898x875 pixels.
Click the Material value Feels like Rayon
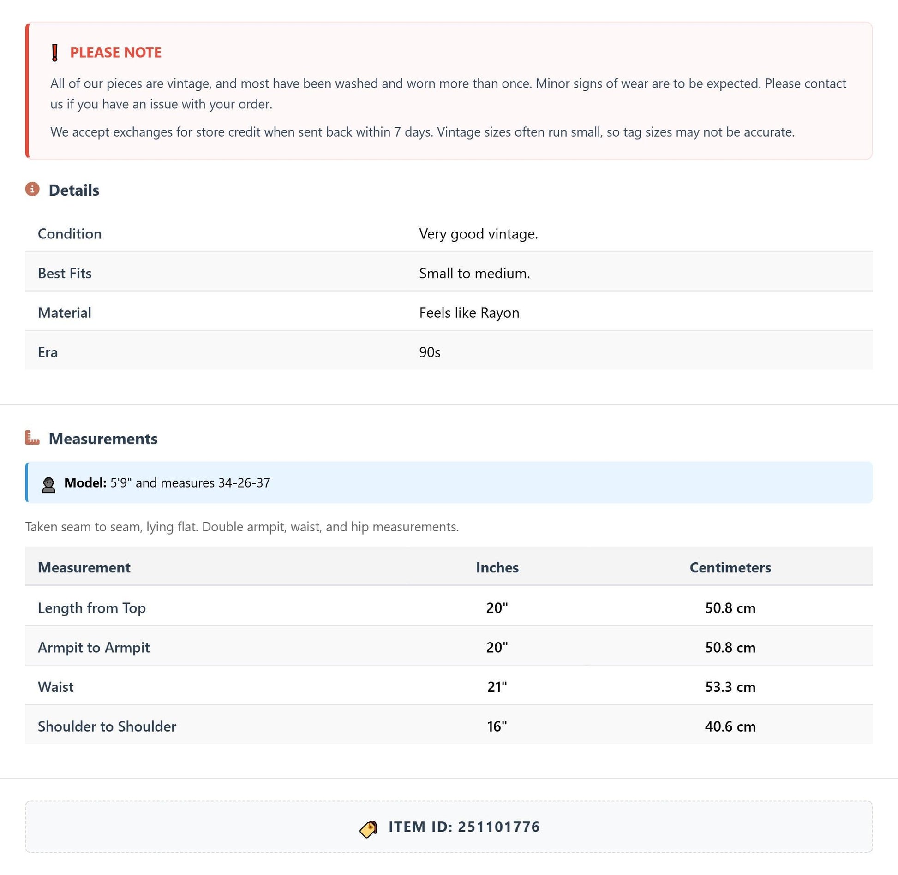click(469, 313)
